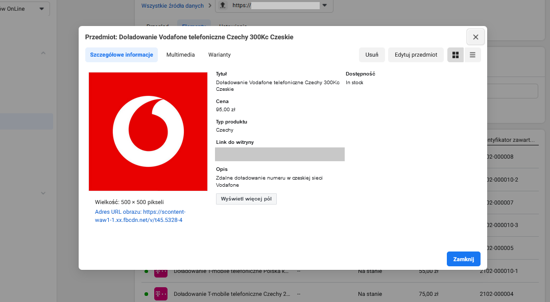Click Wyświetl więcej pól button

click(246, 198)
